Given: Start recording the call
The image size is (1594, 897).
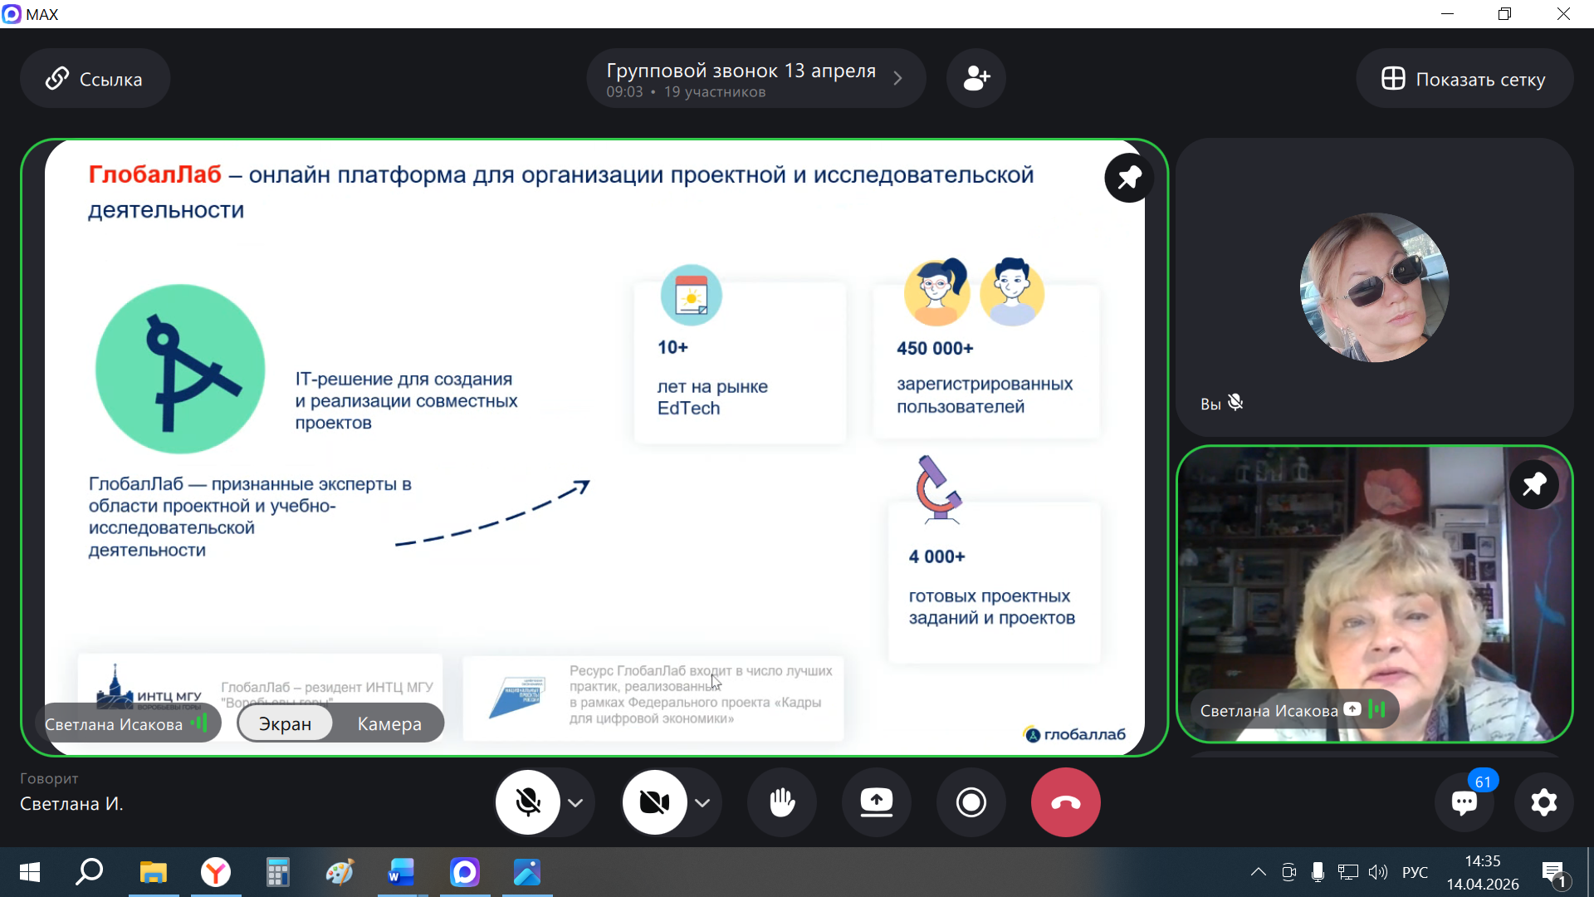Looking at the screenshot, I should click(x=971, y=802).
